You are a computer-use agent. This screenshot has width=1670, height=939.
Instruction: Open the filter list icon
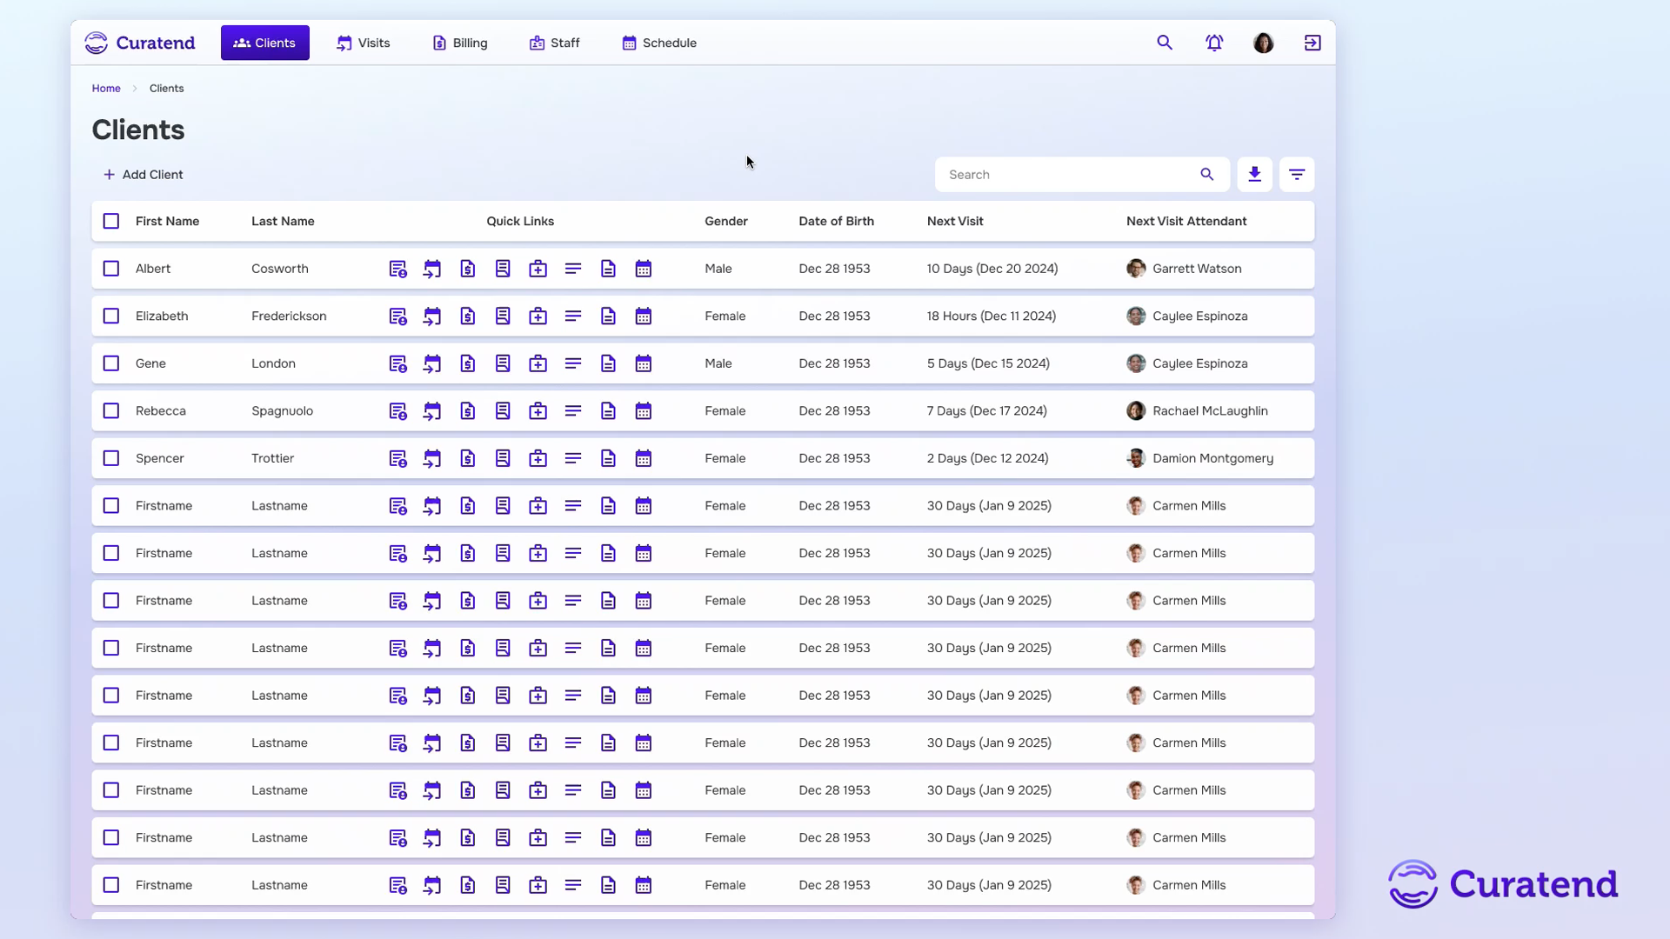(1297, 175)
